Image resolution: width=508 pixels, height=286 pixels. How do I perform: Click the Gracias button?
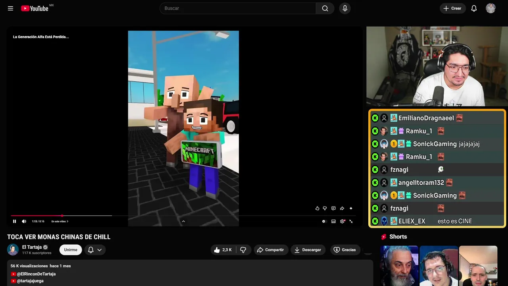tap(345, 250)
